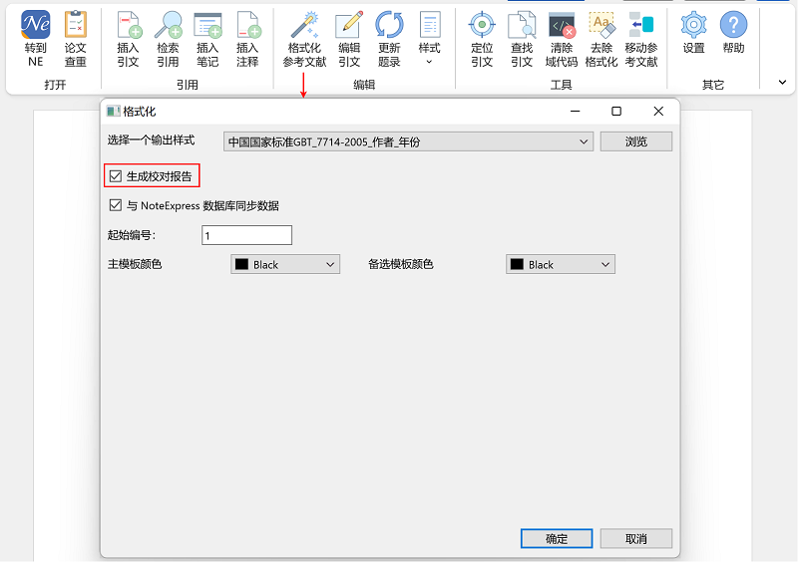Run 格式化参考文献 format bibliography
This screenshot has width=798, height=562.
tap(304, 39)
